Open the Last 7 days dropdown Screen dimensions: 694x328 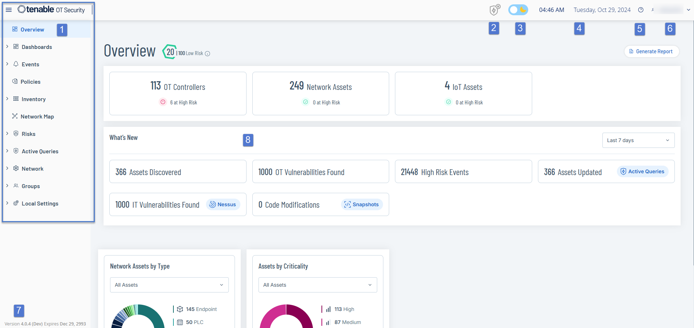pos(638,140)
